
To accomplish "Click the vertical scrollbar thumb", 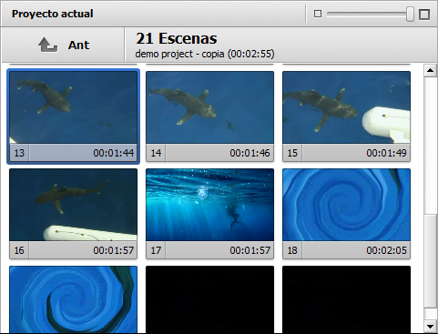I will 430,261.
